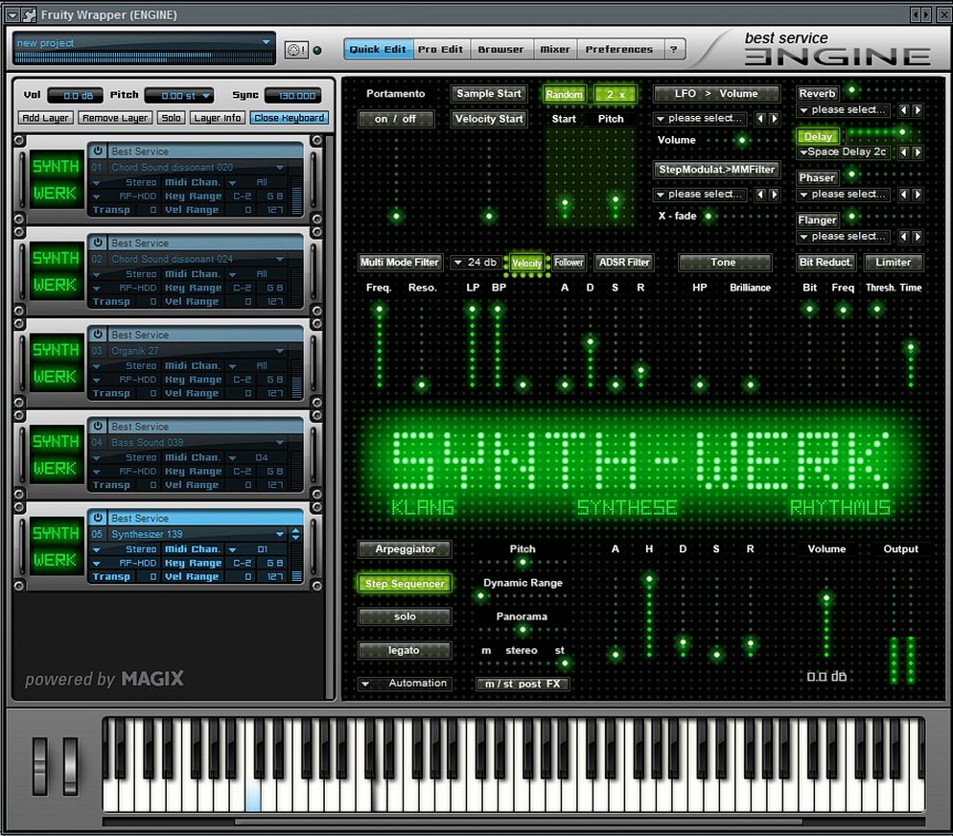Open the Preferences tab
The height and width of the screenshot is (836, 953).
pyautogui.click(x=619, y=49)
